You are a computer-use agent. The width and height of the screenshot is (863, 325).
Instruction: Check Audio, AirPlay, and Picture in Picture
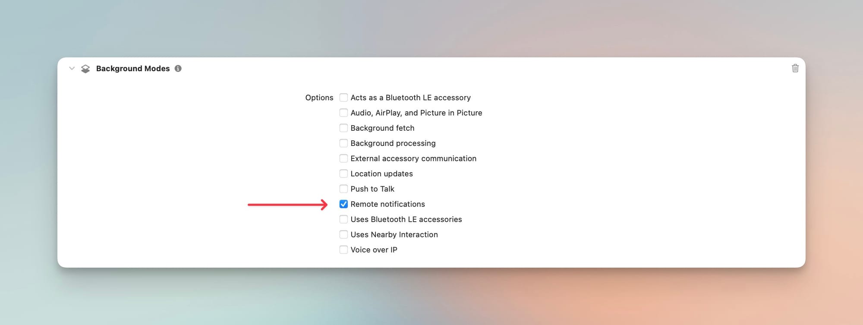point(343,113)
